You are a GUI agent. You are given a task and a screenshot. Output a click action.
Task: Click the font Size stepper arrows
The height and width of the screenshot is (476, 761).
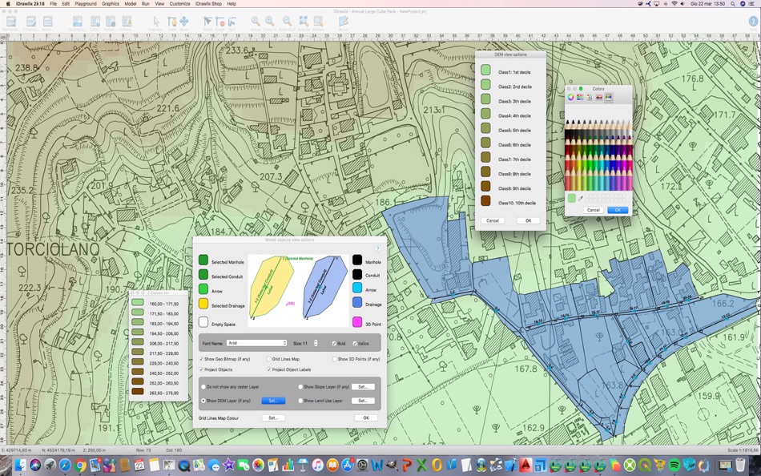pyautogui.click(x=316, y=343)
